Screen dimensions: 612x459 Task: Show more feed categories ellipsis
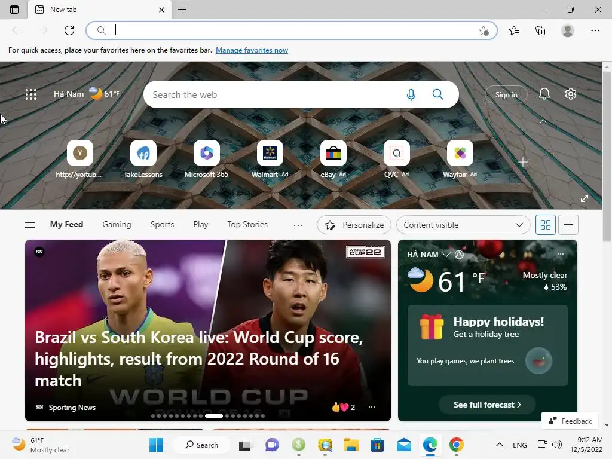pos(298,225)
